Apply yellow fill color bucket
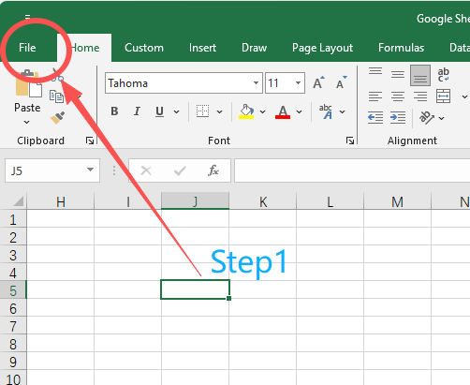Image resolution: width=470 pixels, height=385 pixels. pyautogui.click(x=246, y=111)
